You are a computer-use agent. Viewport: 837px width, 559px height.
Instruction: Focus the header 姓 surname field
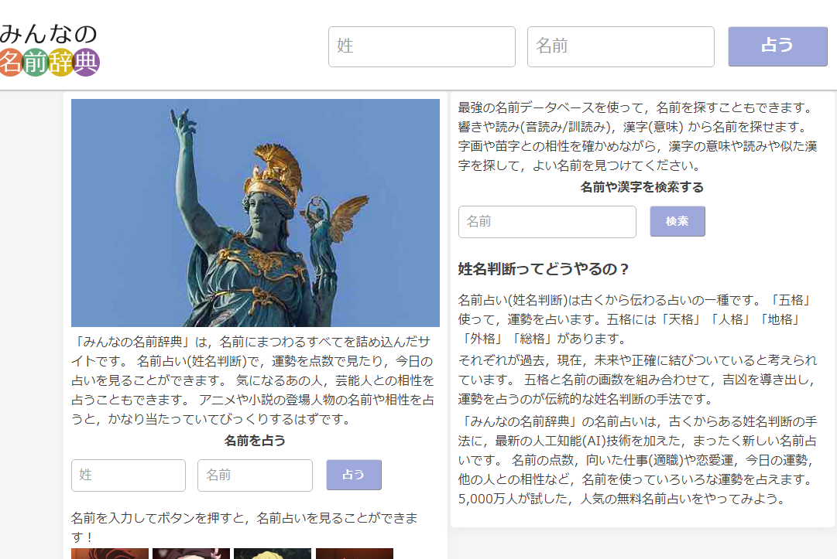coord(422,46)
